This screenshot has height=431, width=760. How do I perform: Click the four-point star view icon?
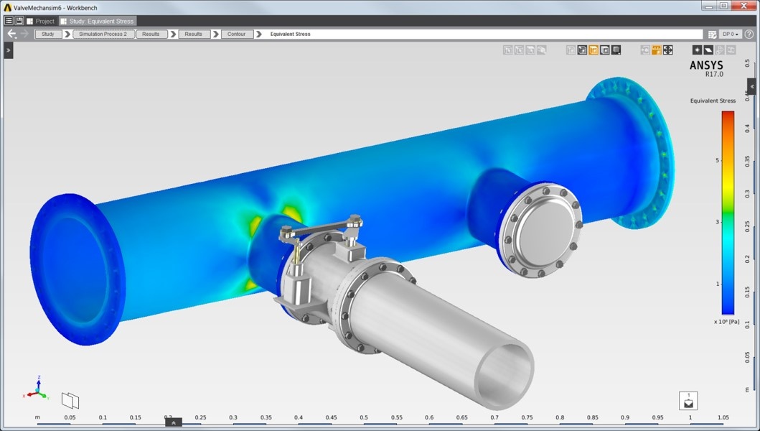click(697, 50)
